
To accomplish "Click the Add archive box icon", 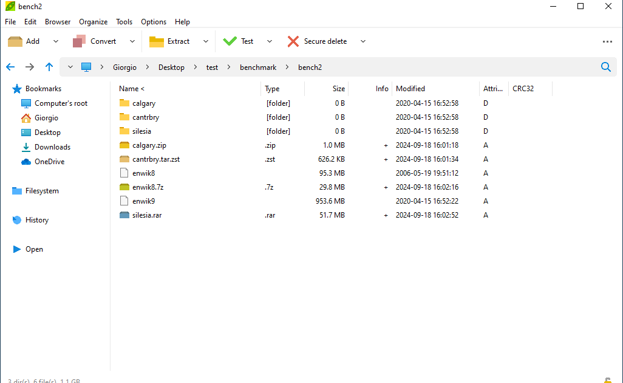I will coord(15,41).
